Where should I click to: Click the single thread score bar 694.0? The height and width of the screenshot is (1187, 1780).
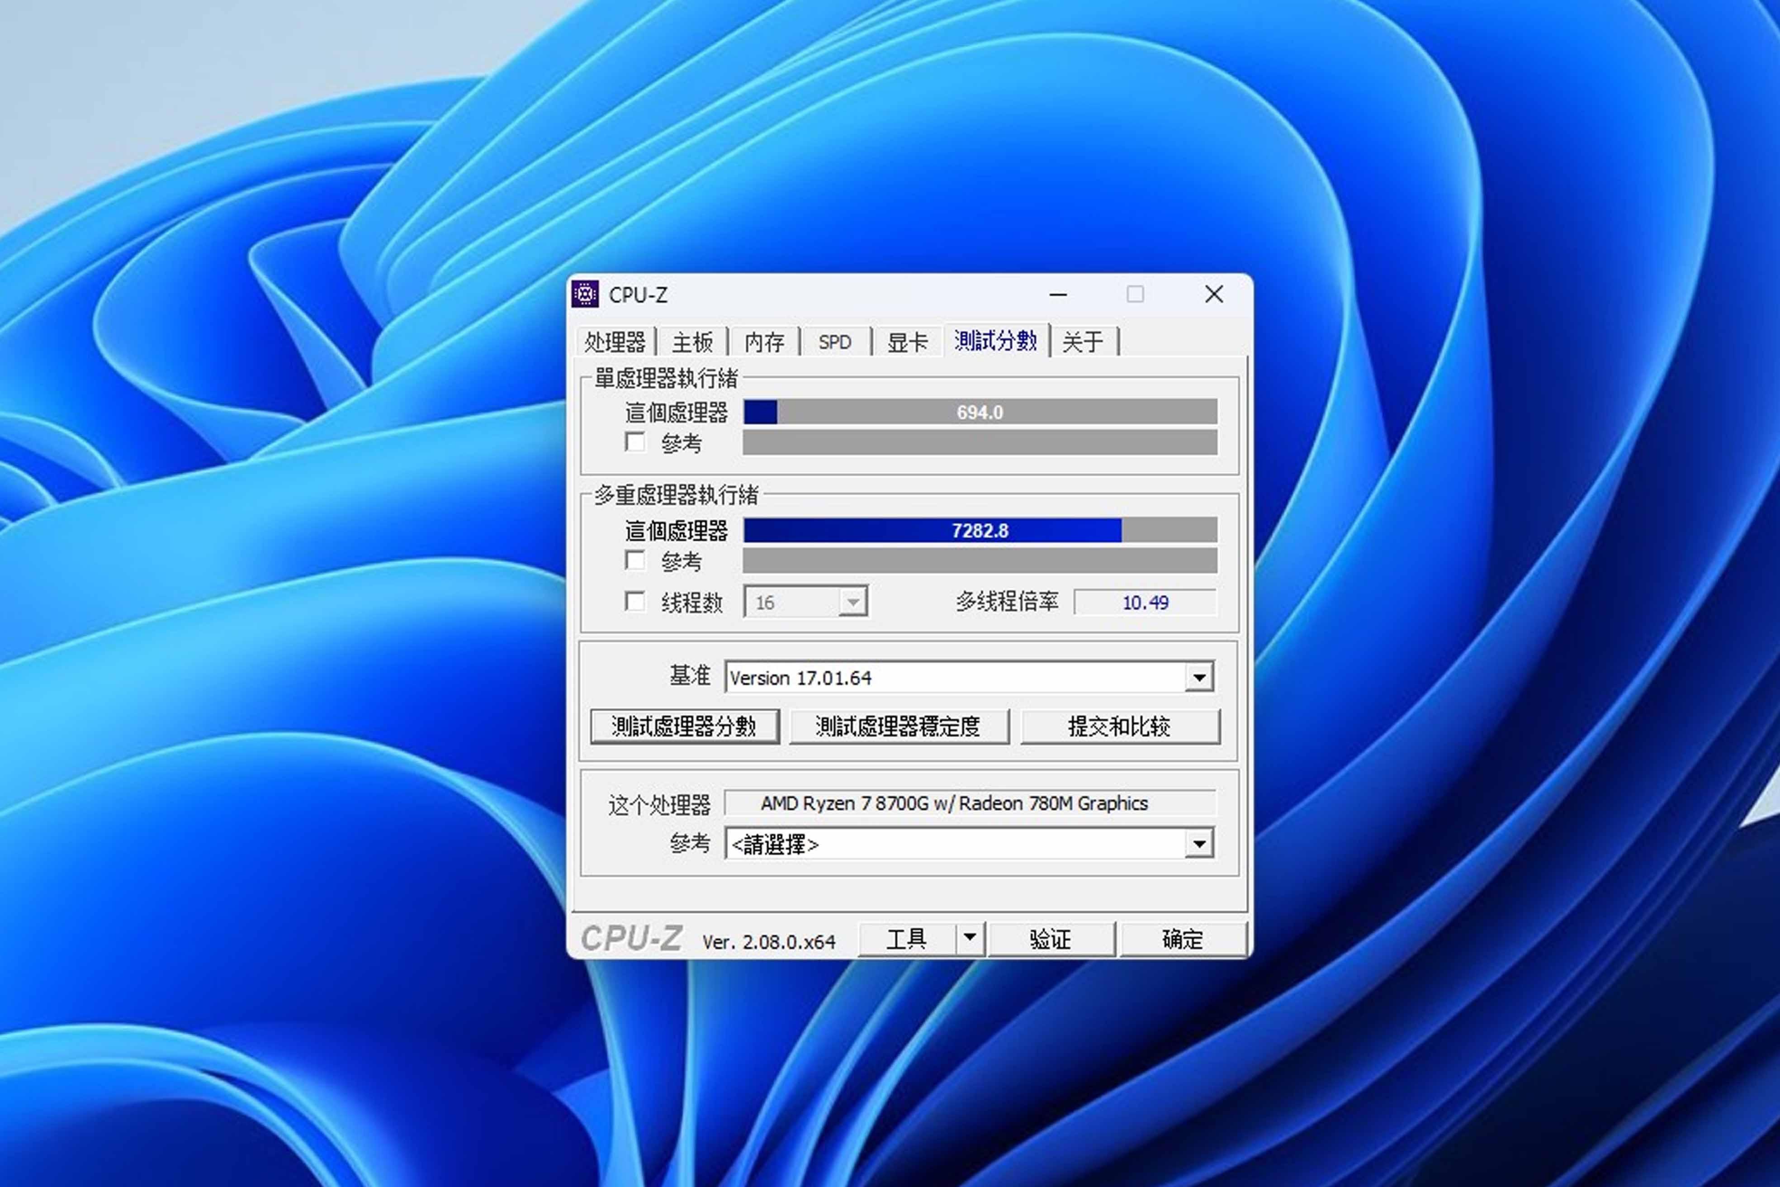[980, 413]
